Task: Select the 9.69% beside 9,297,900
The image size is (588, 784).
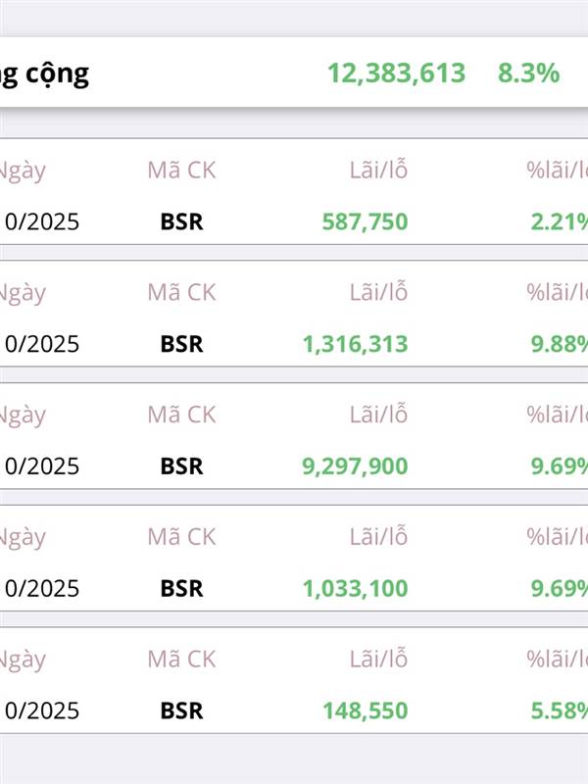Action: (559, 466)
